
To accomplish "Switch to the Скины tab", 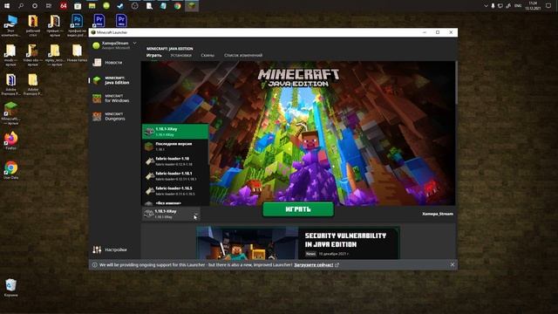I will [x=208, y=55].
